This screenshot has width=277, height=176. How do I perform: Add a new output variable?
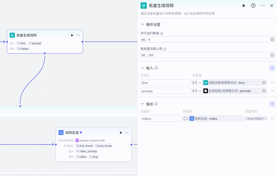pos(272,104)
